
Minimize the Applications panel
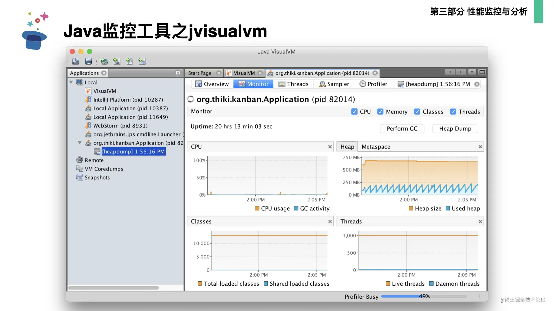pos(178,73)
